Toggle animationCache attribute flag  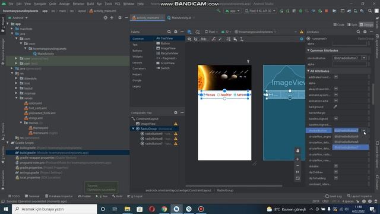click(336, 100)
